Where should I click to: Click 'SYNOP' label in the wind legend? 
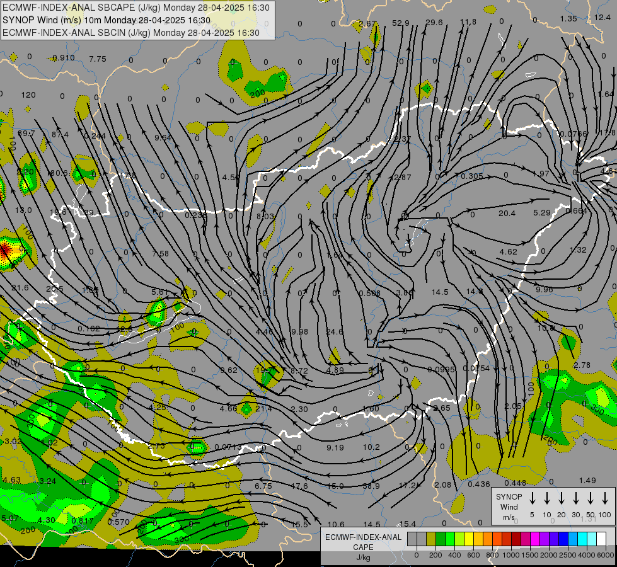509,496
